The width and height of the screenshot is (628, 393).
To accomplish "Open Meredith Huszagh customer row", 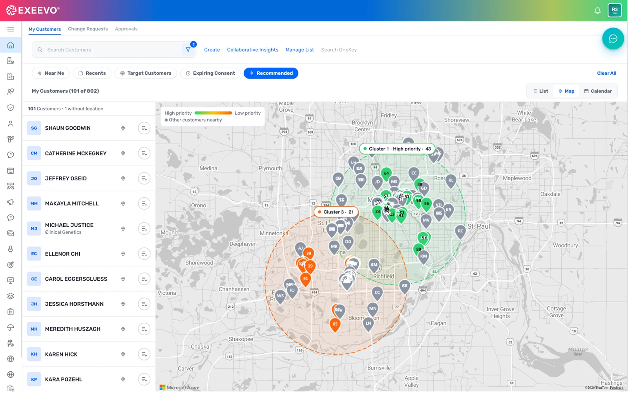I will 89,329.
